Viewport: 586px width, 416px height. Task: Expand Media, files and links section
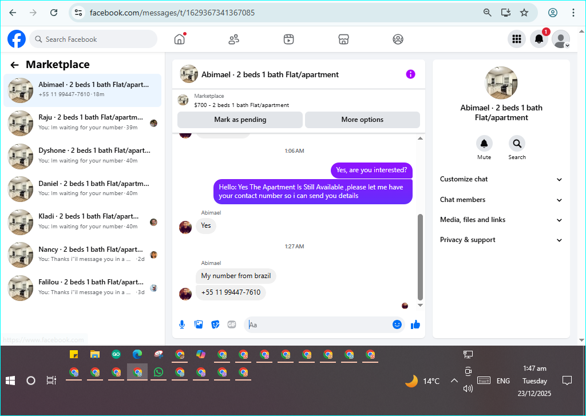(501, 220)
